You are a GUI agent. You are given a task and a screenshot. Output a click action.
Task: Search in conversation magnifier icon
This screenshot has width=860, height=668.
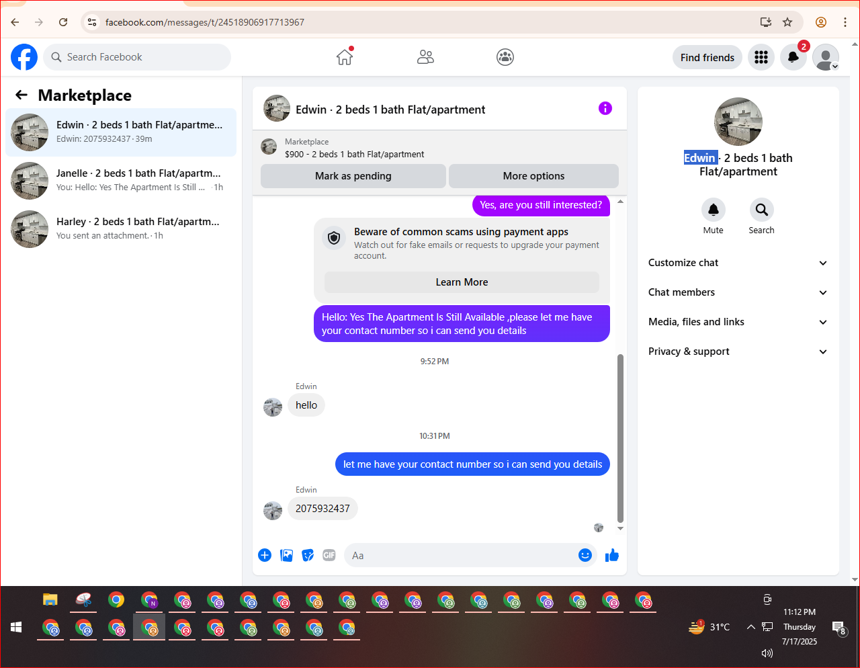[x=761, y=210]
